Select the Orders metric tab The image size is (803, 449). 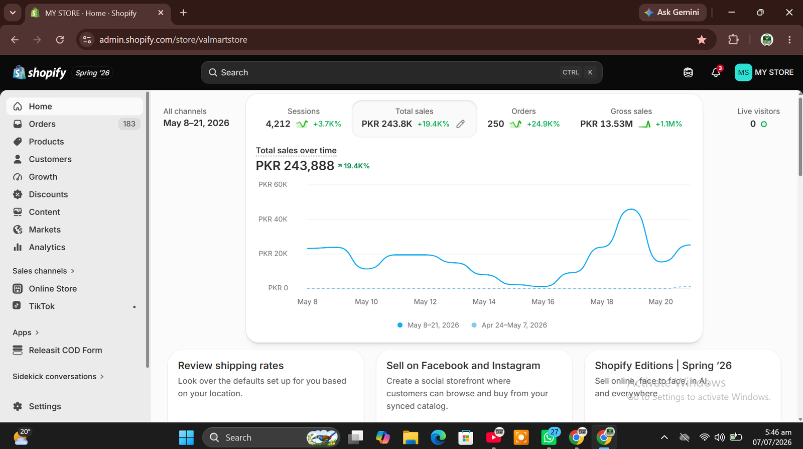(x=523, y=118)
